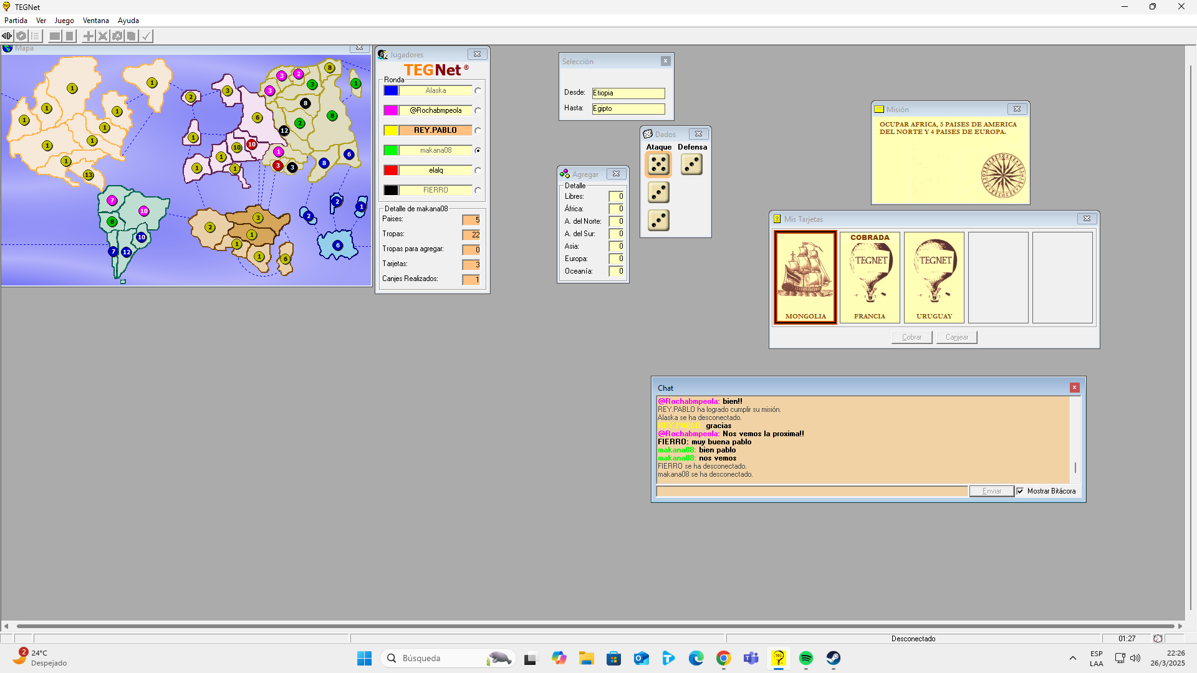Screen dimensions: 1197x673
Task: Click the main horizontal scrollbar
Action: point(595,626)
